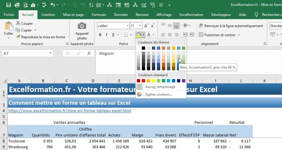Viewport: 282px width, 150px height.
Task: Switch to the Formules tab
Action: pyautogui.click(x=99, y=14)
